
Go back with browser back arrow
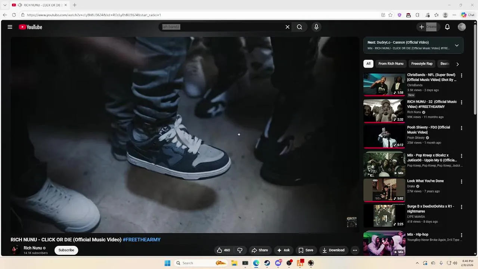(x=5, y=15)
